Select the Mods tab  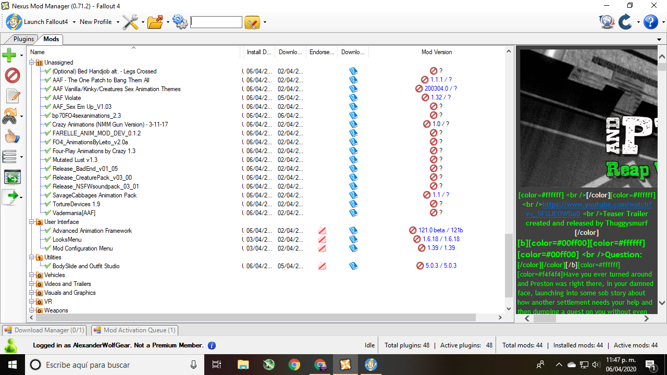pos(51,39)
